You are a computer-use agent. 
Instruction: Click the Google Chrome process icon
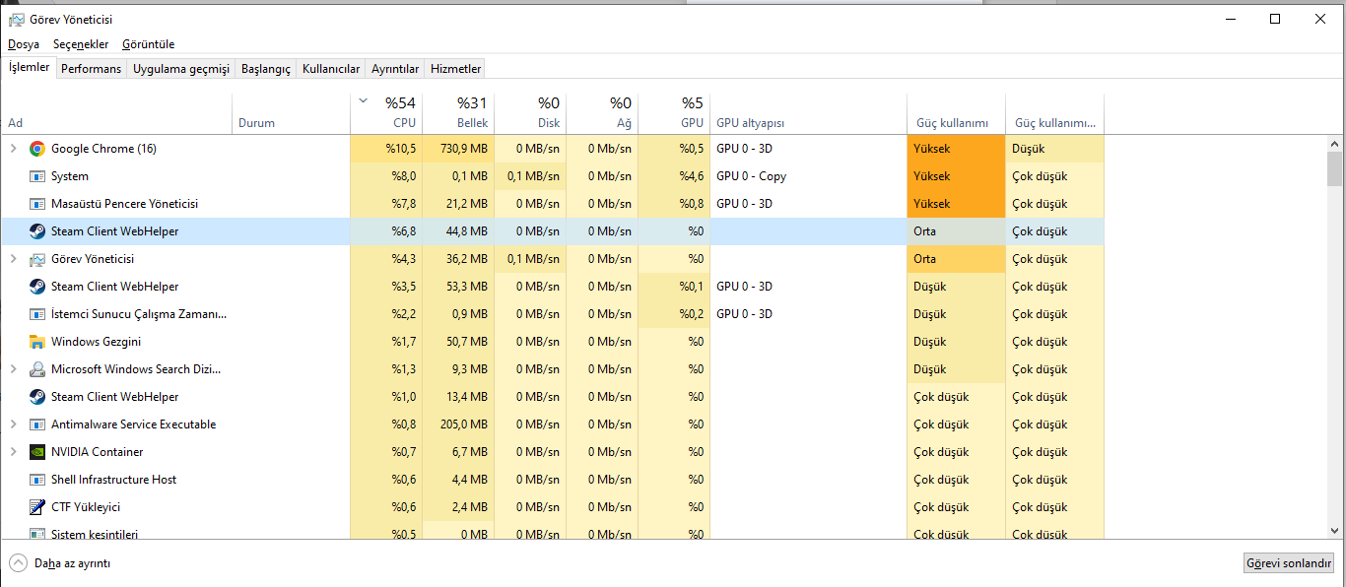37,149
